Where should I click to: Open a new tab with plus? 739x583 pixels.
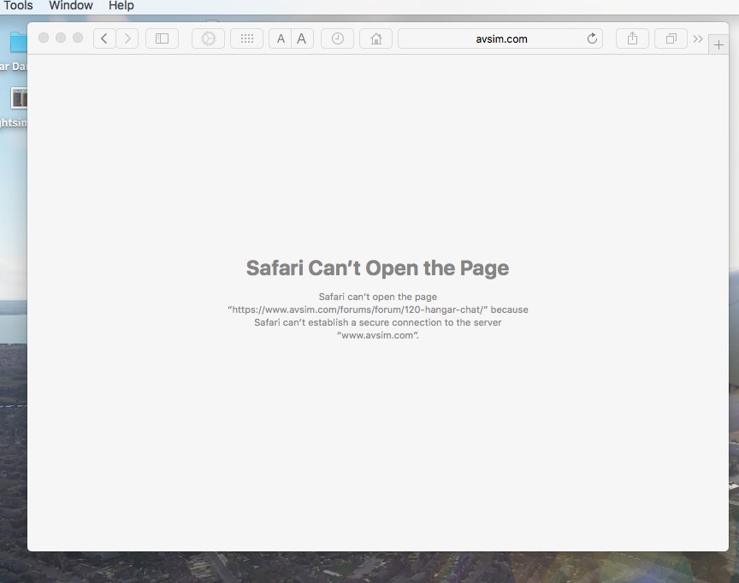718,45
